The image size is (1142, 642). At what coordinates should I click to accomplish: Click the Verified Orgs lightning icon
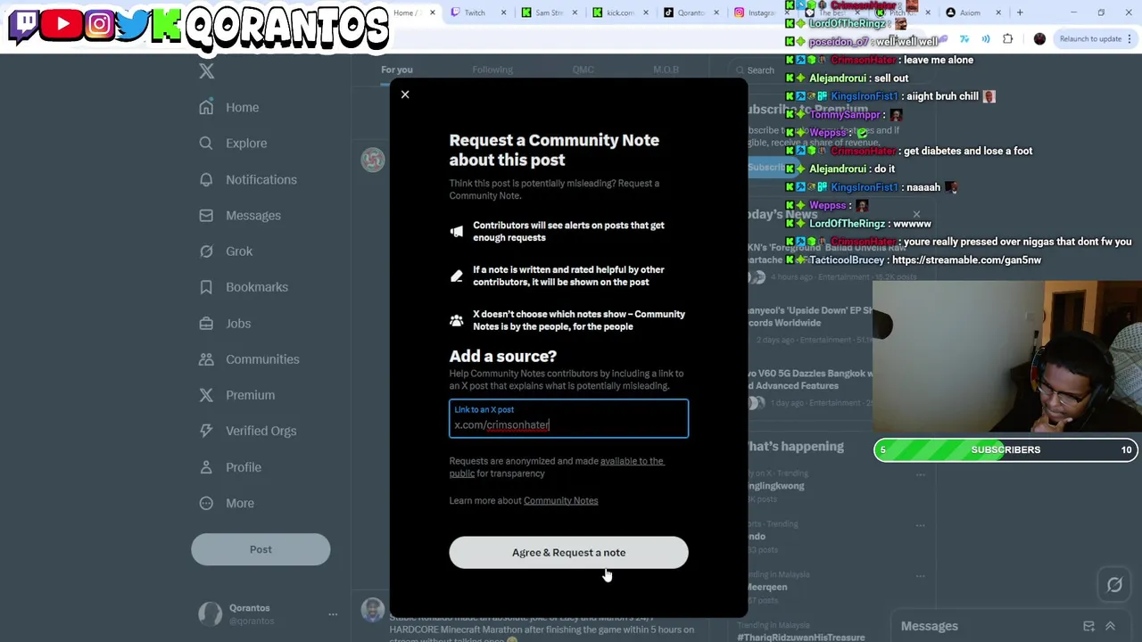click(x=206, y=431)
